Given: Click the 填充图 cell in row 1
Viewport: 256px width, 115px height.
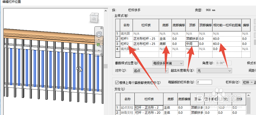Looking at the screenshot, I should point(126,34).
